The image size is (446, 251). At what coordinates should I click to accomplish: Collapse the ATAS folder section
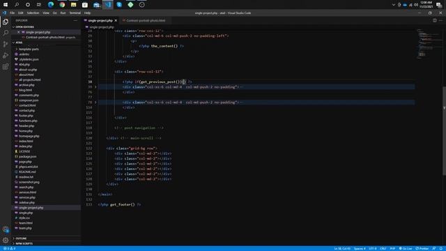click(x=19, y=43)
